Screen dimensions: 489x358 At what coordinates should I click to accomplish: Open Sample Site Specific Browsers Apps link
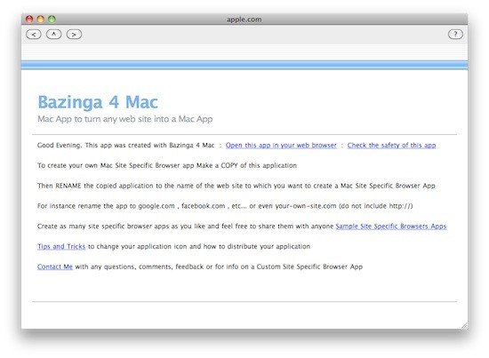pyautogui.click(x=391, y=227)
